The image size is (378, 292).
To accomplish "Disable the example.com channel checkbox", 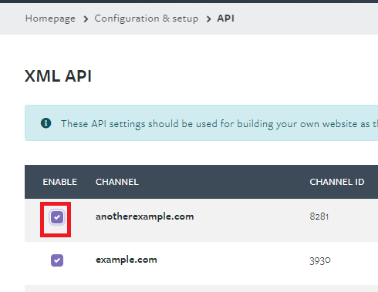I will pos(57,260).
